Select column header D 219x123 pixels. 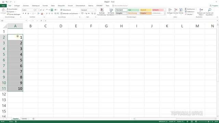61,26
